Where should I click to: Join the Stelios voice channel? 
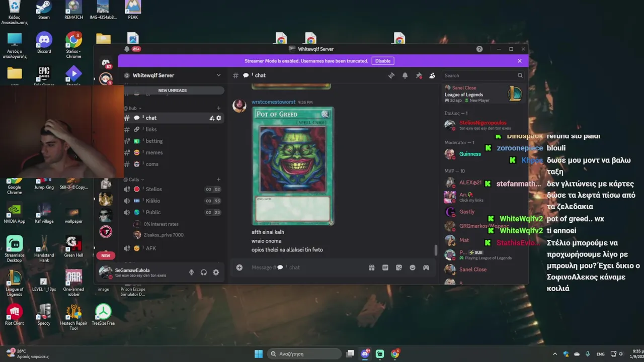tap(173, 189)
